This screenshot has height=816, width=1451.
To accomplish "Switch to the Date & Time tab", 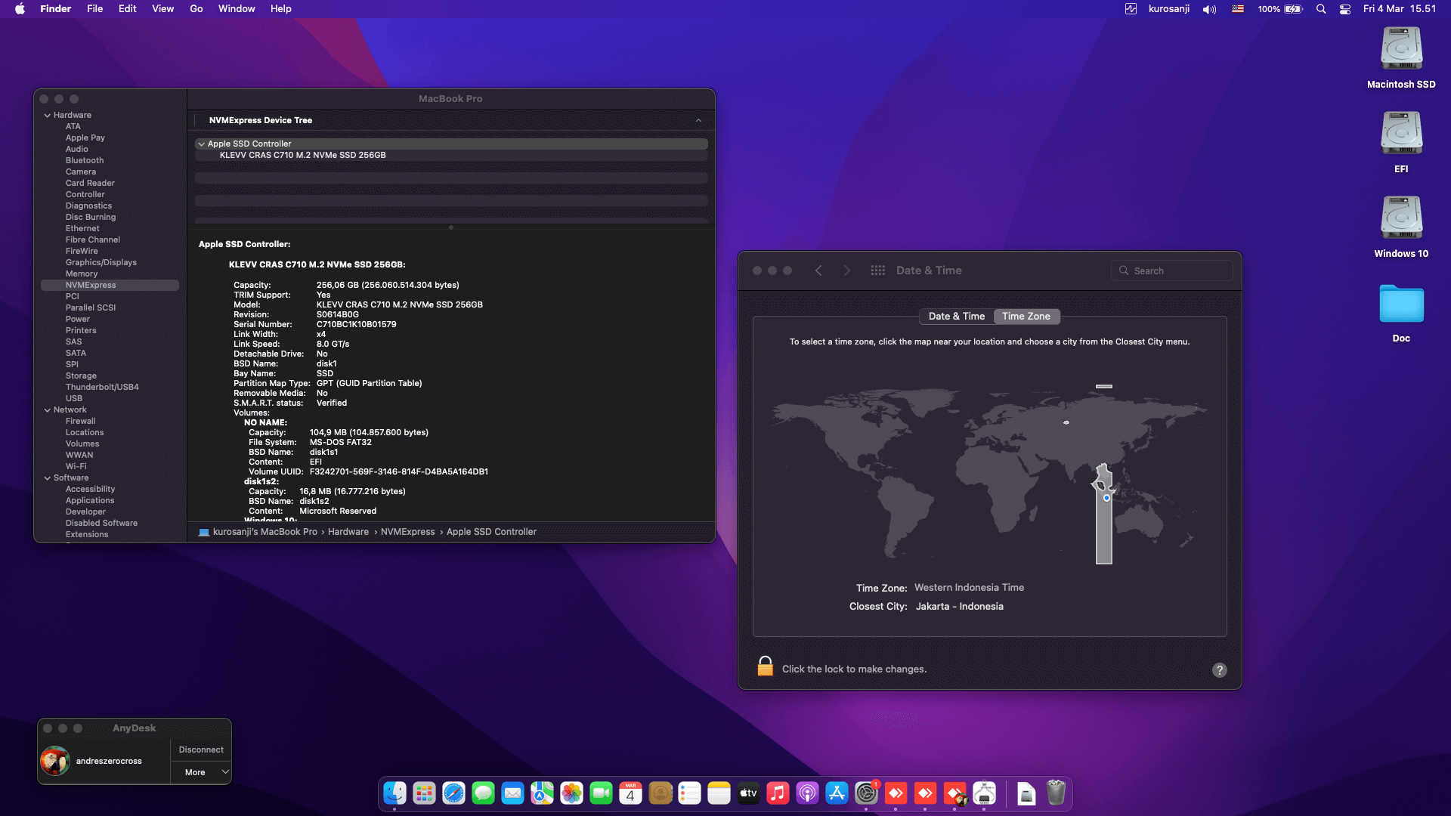I will [x=956, y=316].
